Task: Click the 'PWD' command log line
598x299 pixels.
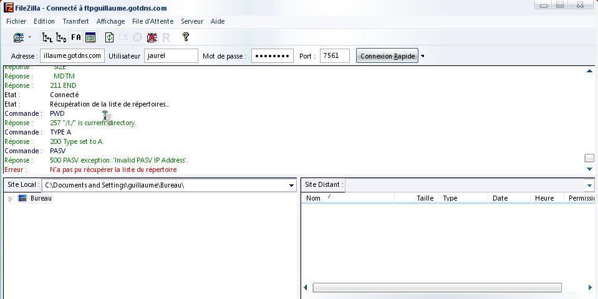Action: (x=57, y=113)
